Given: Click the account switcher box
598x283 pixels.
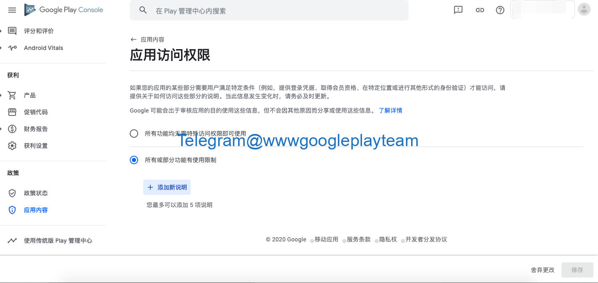Looking at the screenshot, I should 542,9.
